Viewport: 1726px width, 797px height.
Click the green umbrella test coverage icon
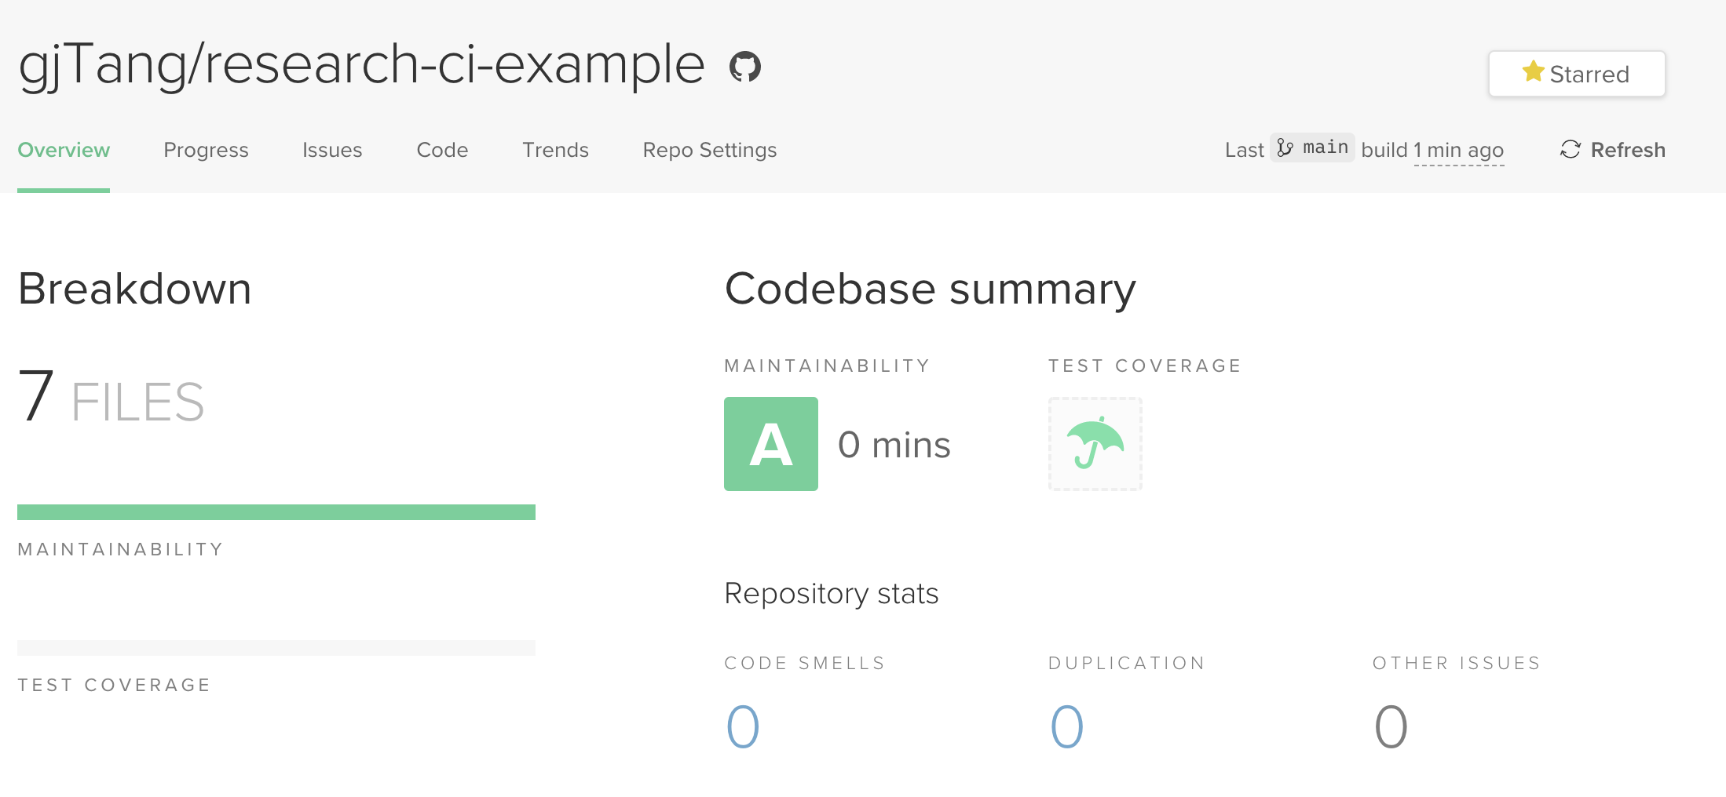(1095, 444)
